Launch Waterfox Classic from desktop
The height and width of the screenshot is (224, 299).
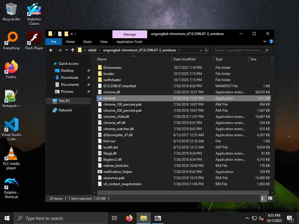[34, 14]
